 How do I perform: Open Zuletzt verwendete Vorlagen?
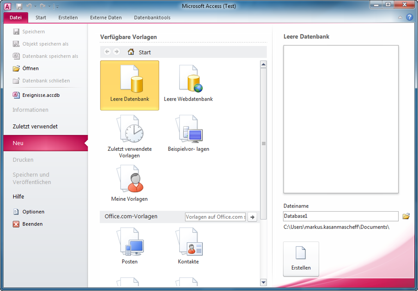click(129, 137)
